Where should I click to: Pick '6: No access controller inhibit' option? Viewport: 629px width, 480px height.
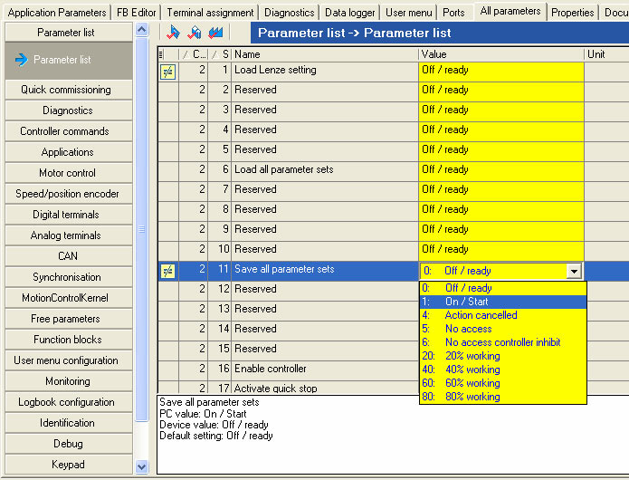click(502, 342)
